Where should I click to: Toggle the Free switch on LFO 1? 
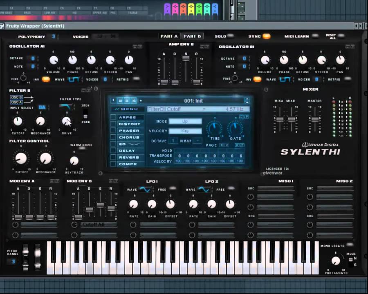[x=173, y=188]
